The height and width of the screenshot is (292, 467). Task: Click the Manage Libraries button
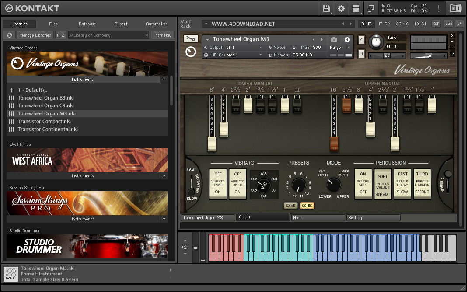(35, 35)
